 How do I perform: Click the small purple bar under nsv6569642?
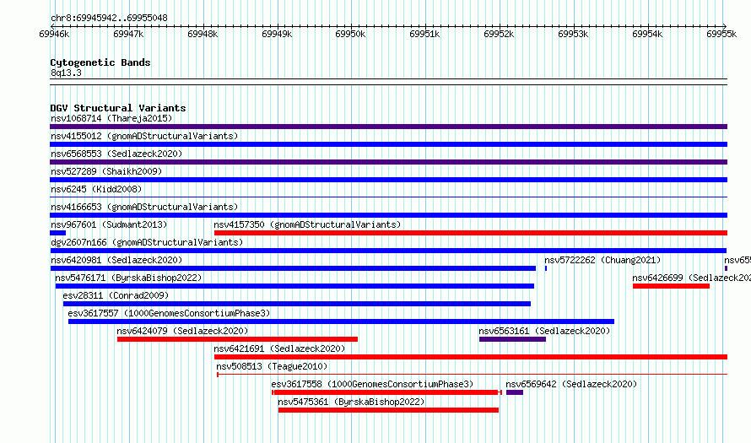[515, 392]
